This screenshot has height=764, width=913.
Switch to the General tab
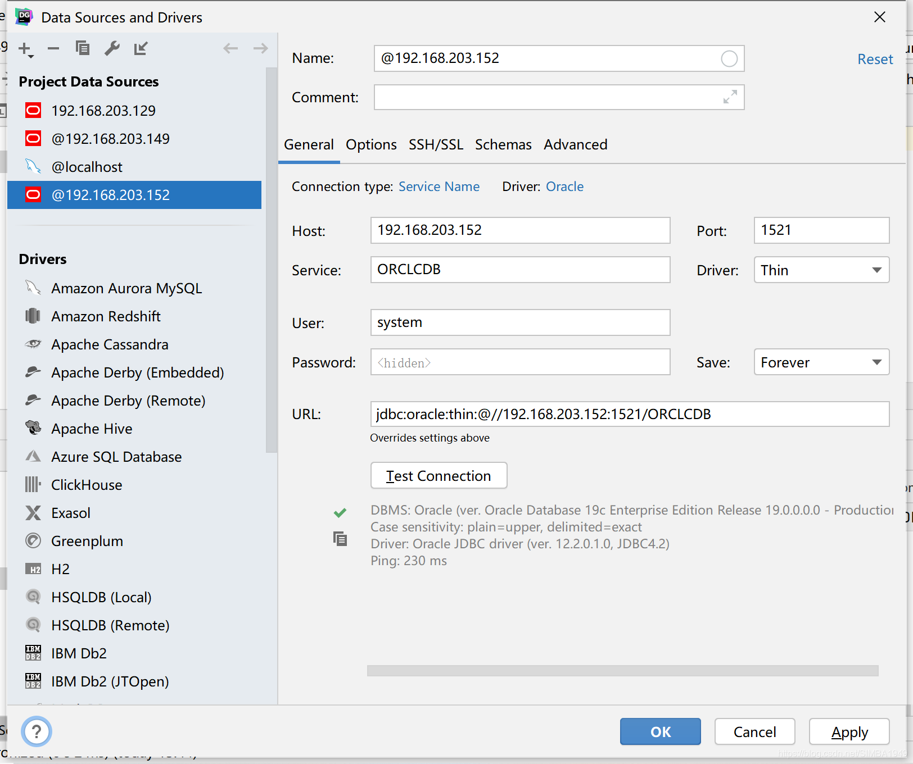tap(309, 145)
